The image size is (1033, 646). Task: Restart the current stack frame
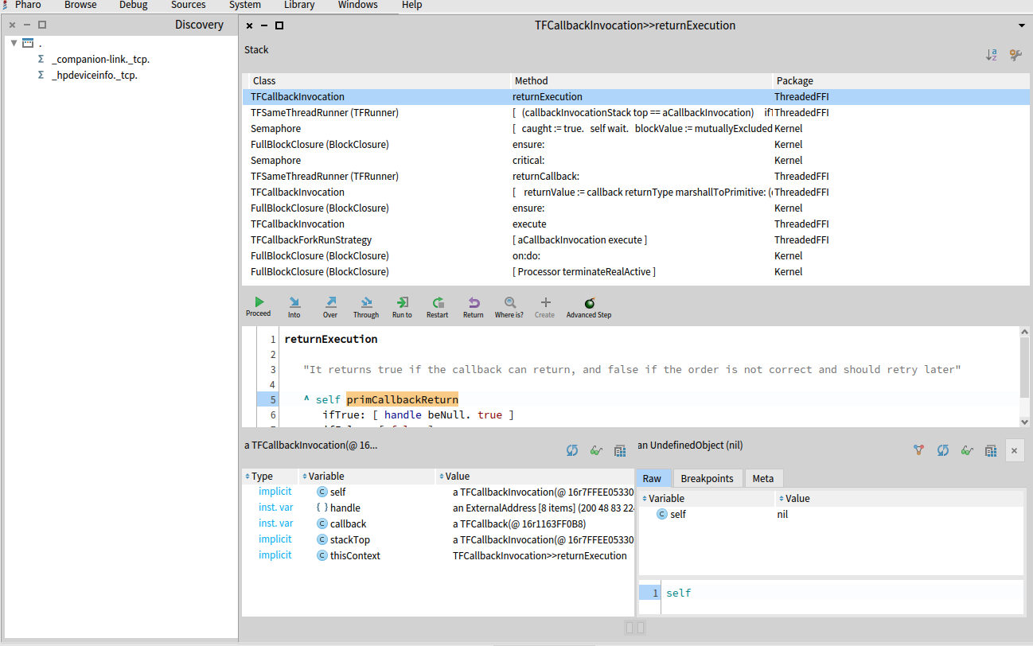click(x=437, y=303)
